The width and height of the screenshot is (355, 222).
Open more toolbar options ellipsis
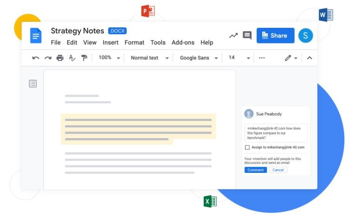click(x=262, y=58)
